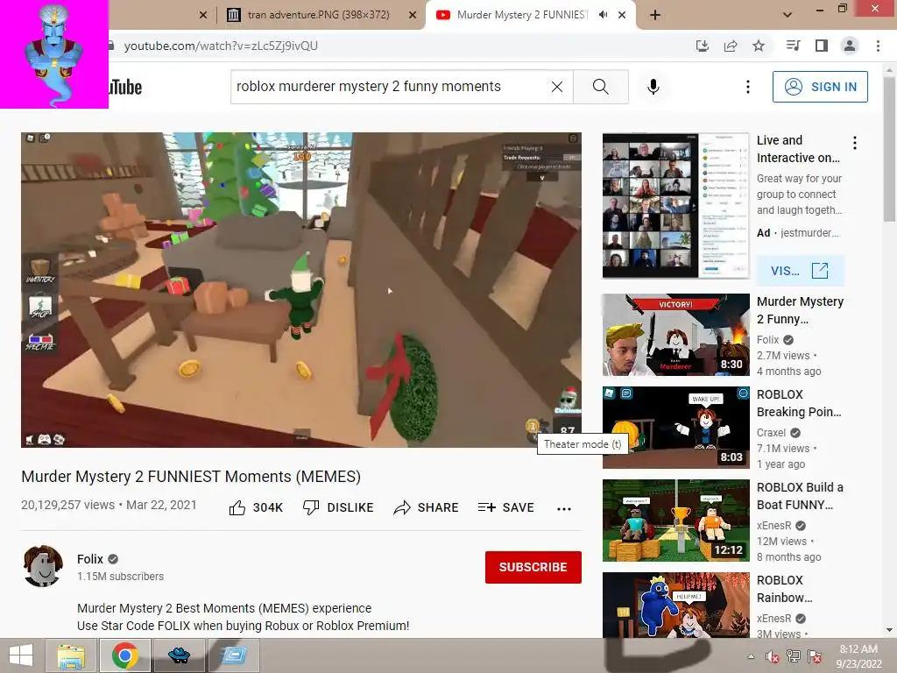Screen dimensions: 897x673
Task: Open the Folix channel name link
Action: coord(90,559)
